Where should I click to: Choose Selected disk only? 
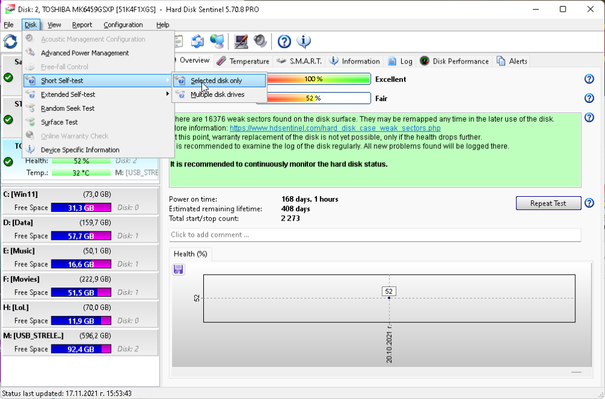220,81
